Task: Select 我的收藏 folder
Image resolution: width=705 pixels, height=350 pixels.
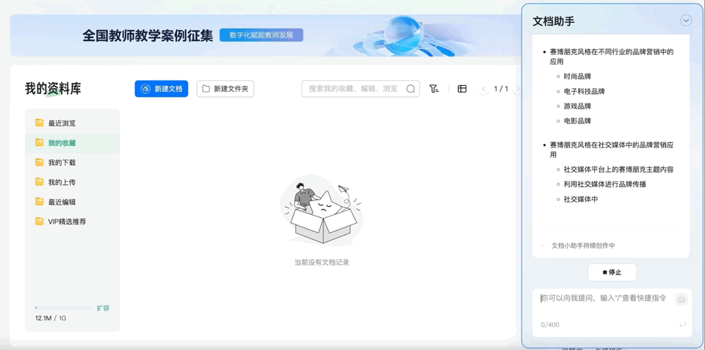Action: 73,143
